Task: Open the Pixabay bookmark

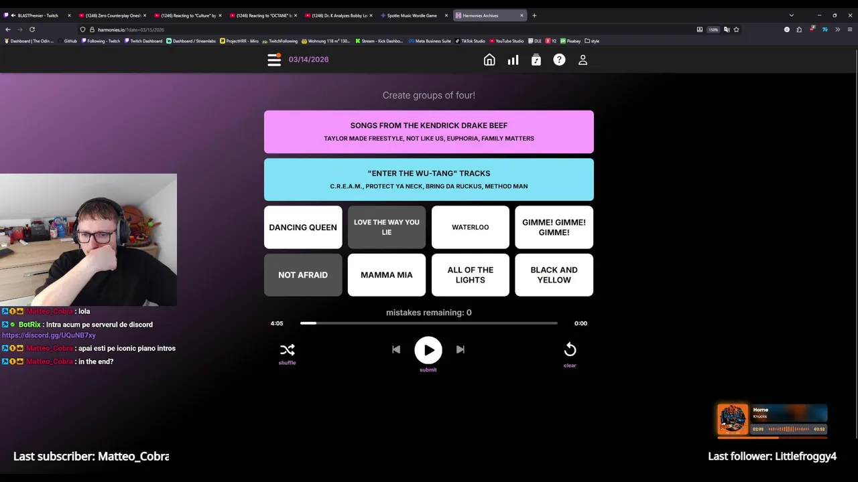Action: 570,41
